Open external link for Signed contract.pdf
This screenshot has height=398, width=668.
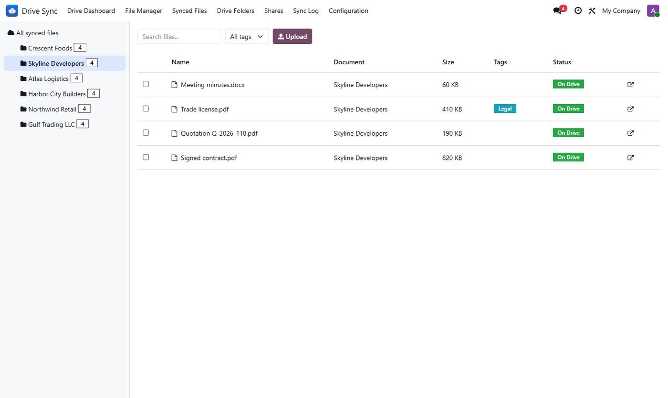pyautogui.click(x=630, y=158)
